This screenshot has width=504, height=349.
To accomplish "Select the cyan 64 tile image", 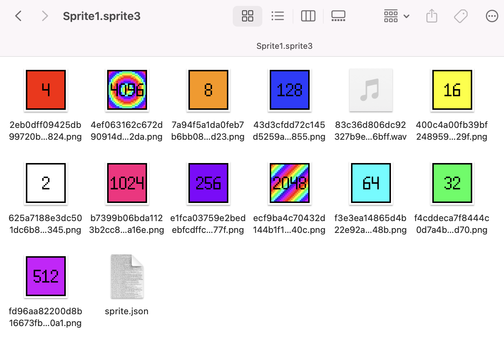I will pos(371,183).
